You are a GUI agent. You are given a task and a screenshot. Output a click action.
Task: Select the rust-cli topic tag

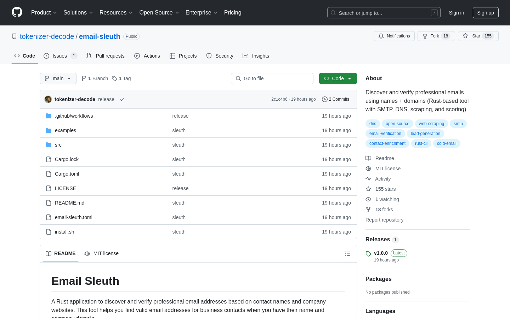[421, 143]
